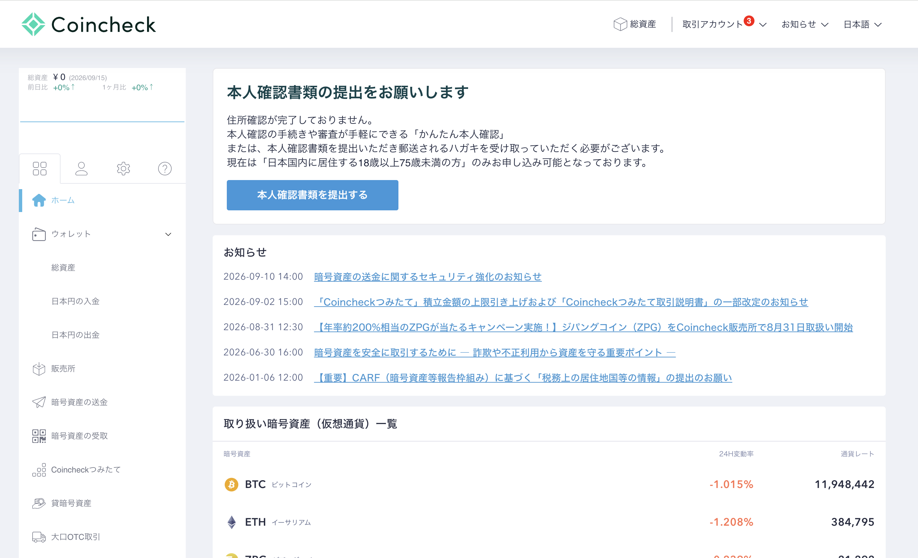Select the Ethereum diamond icon
This screenshot has width=918, height=558.
(232, 522)
